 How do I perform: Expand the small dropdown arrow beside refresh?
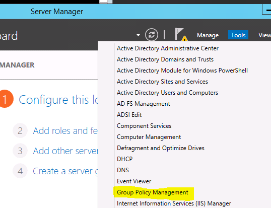[x=138, y=35]
